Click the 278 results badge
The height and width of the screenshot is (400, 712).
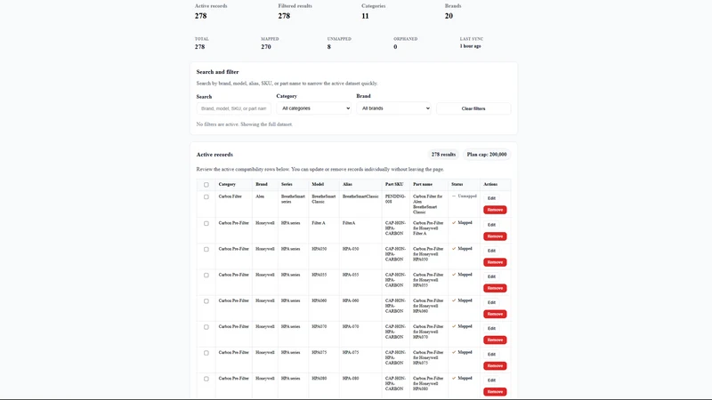[x=443, y=154]
